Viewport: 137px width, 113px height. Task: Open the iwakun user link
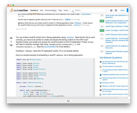(68, 19)
